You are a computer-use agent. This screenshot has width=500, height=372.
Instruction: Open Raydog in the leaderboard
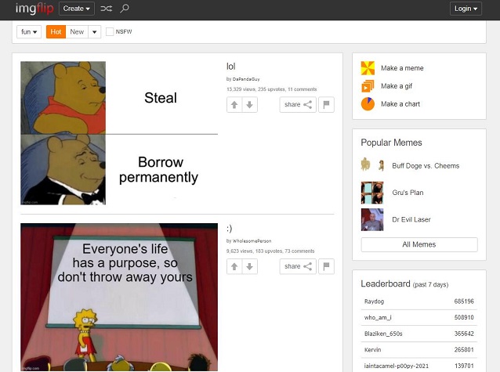[374, 302]
